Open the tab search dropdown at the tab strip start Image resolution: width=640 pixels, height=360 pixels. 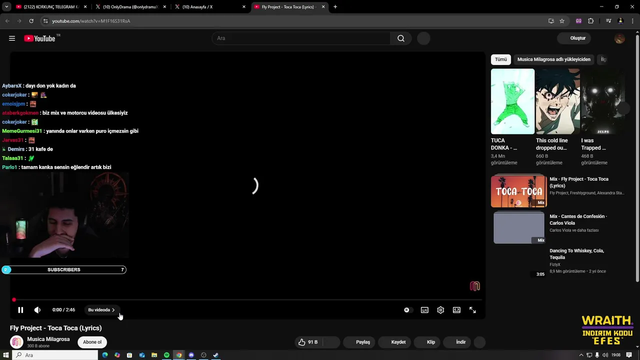click(x=6, y=7)
